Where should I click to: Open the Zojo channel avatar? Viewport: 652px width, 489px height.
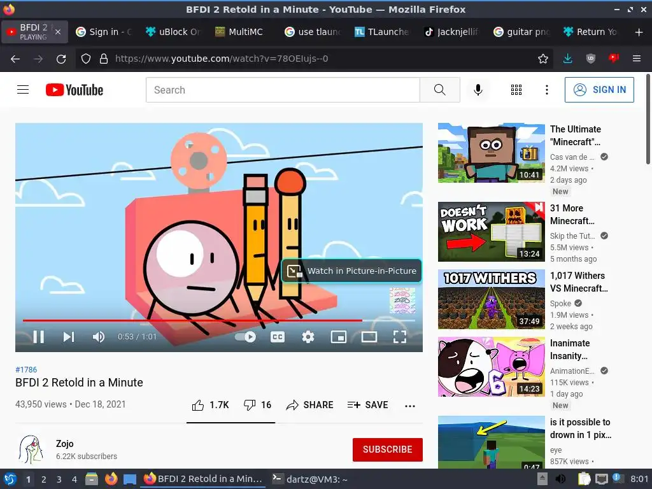[x=31, y=450]
